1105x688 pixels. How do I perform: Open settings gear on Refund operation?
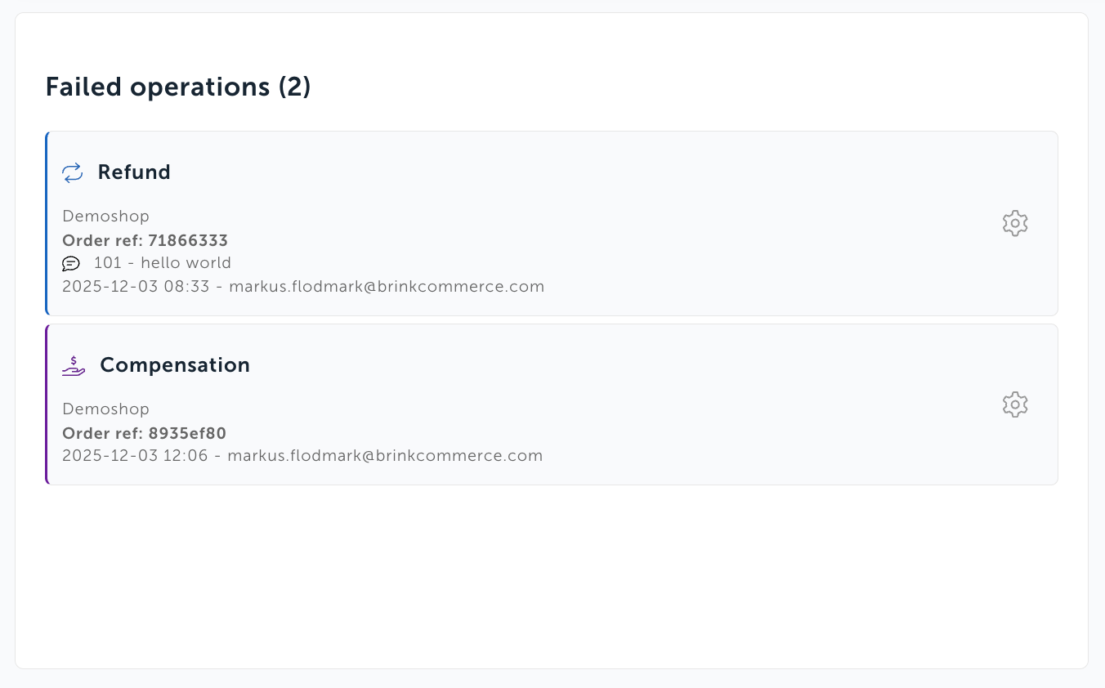click(x=1015, y=224)
